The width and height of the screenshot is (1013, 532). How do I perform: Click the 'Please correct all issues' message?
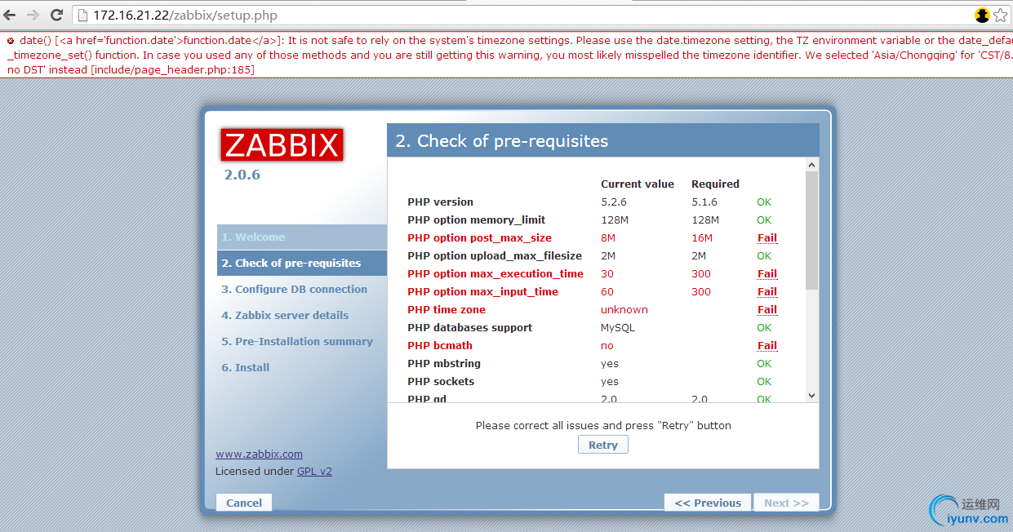603,426
